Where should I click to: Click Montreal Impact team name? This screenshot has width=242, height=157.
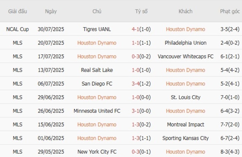point(185,125)
